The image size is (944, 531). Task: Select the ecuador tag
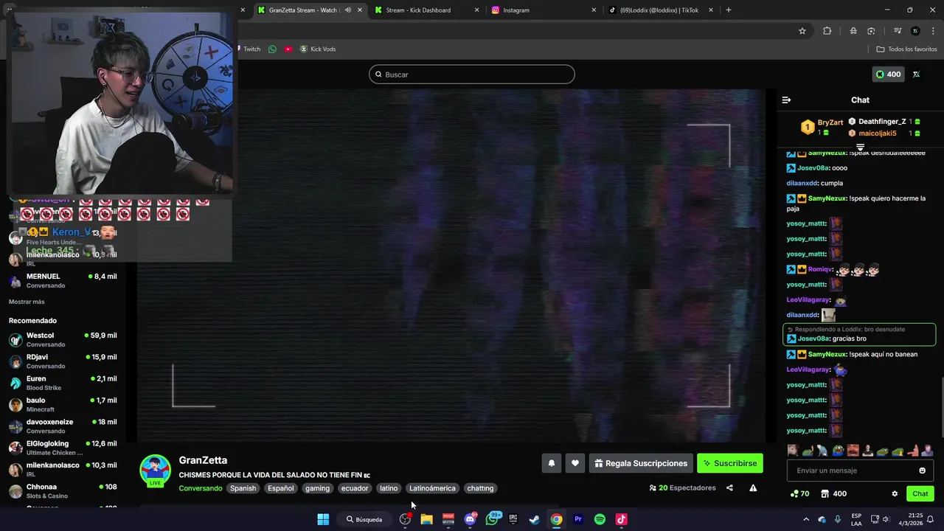(354, 488)
